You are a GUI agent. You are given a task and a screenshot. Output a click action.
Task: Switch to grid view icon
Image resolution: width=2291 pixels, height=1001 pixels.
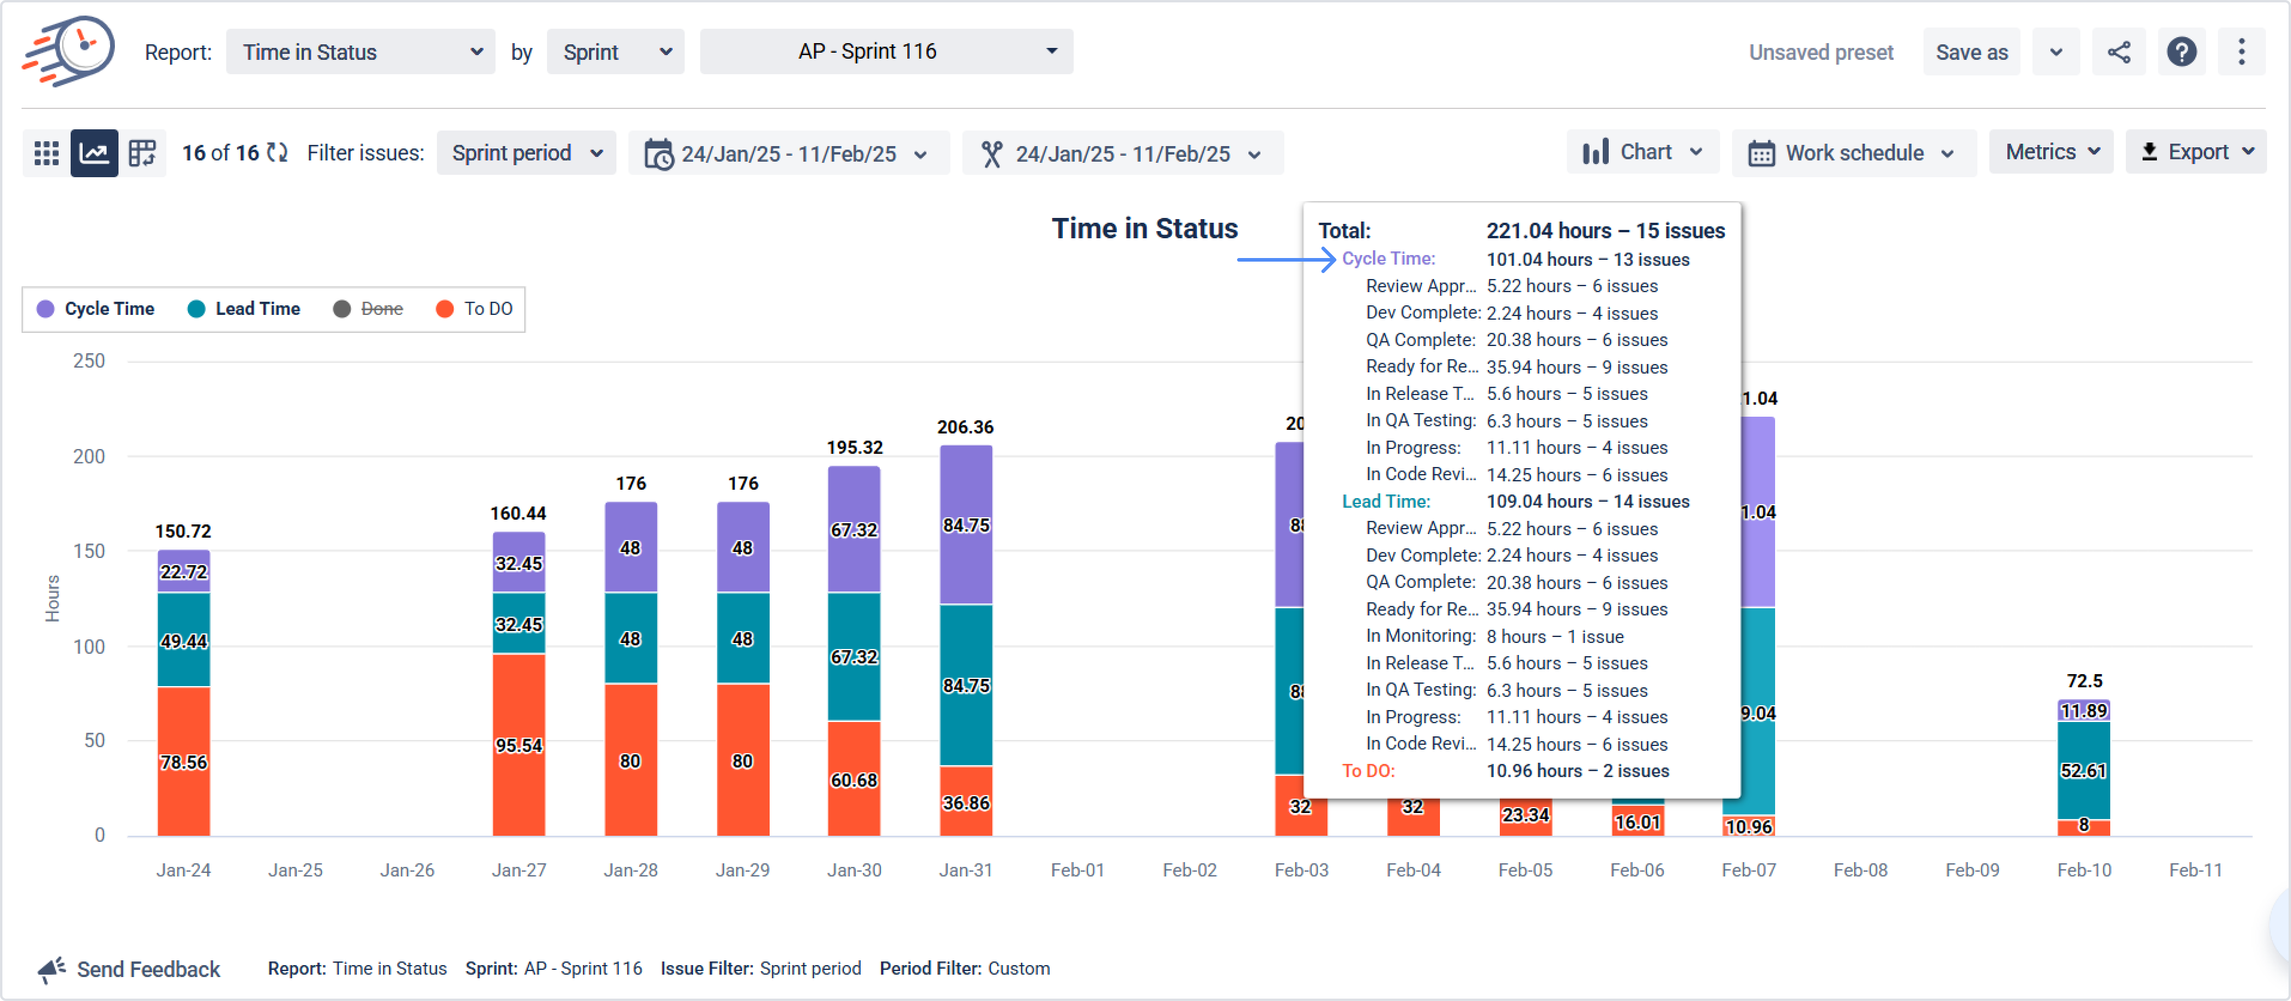pos(46,153)
